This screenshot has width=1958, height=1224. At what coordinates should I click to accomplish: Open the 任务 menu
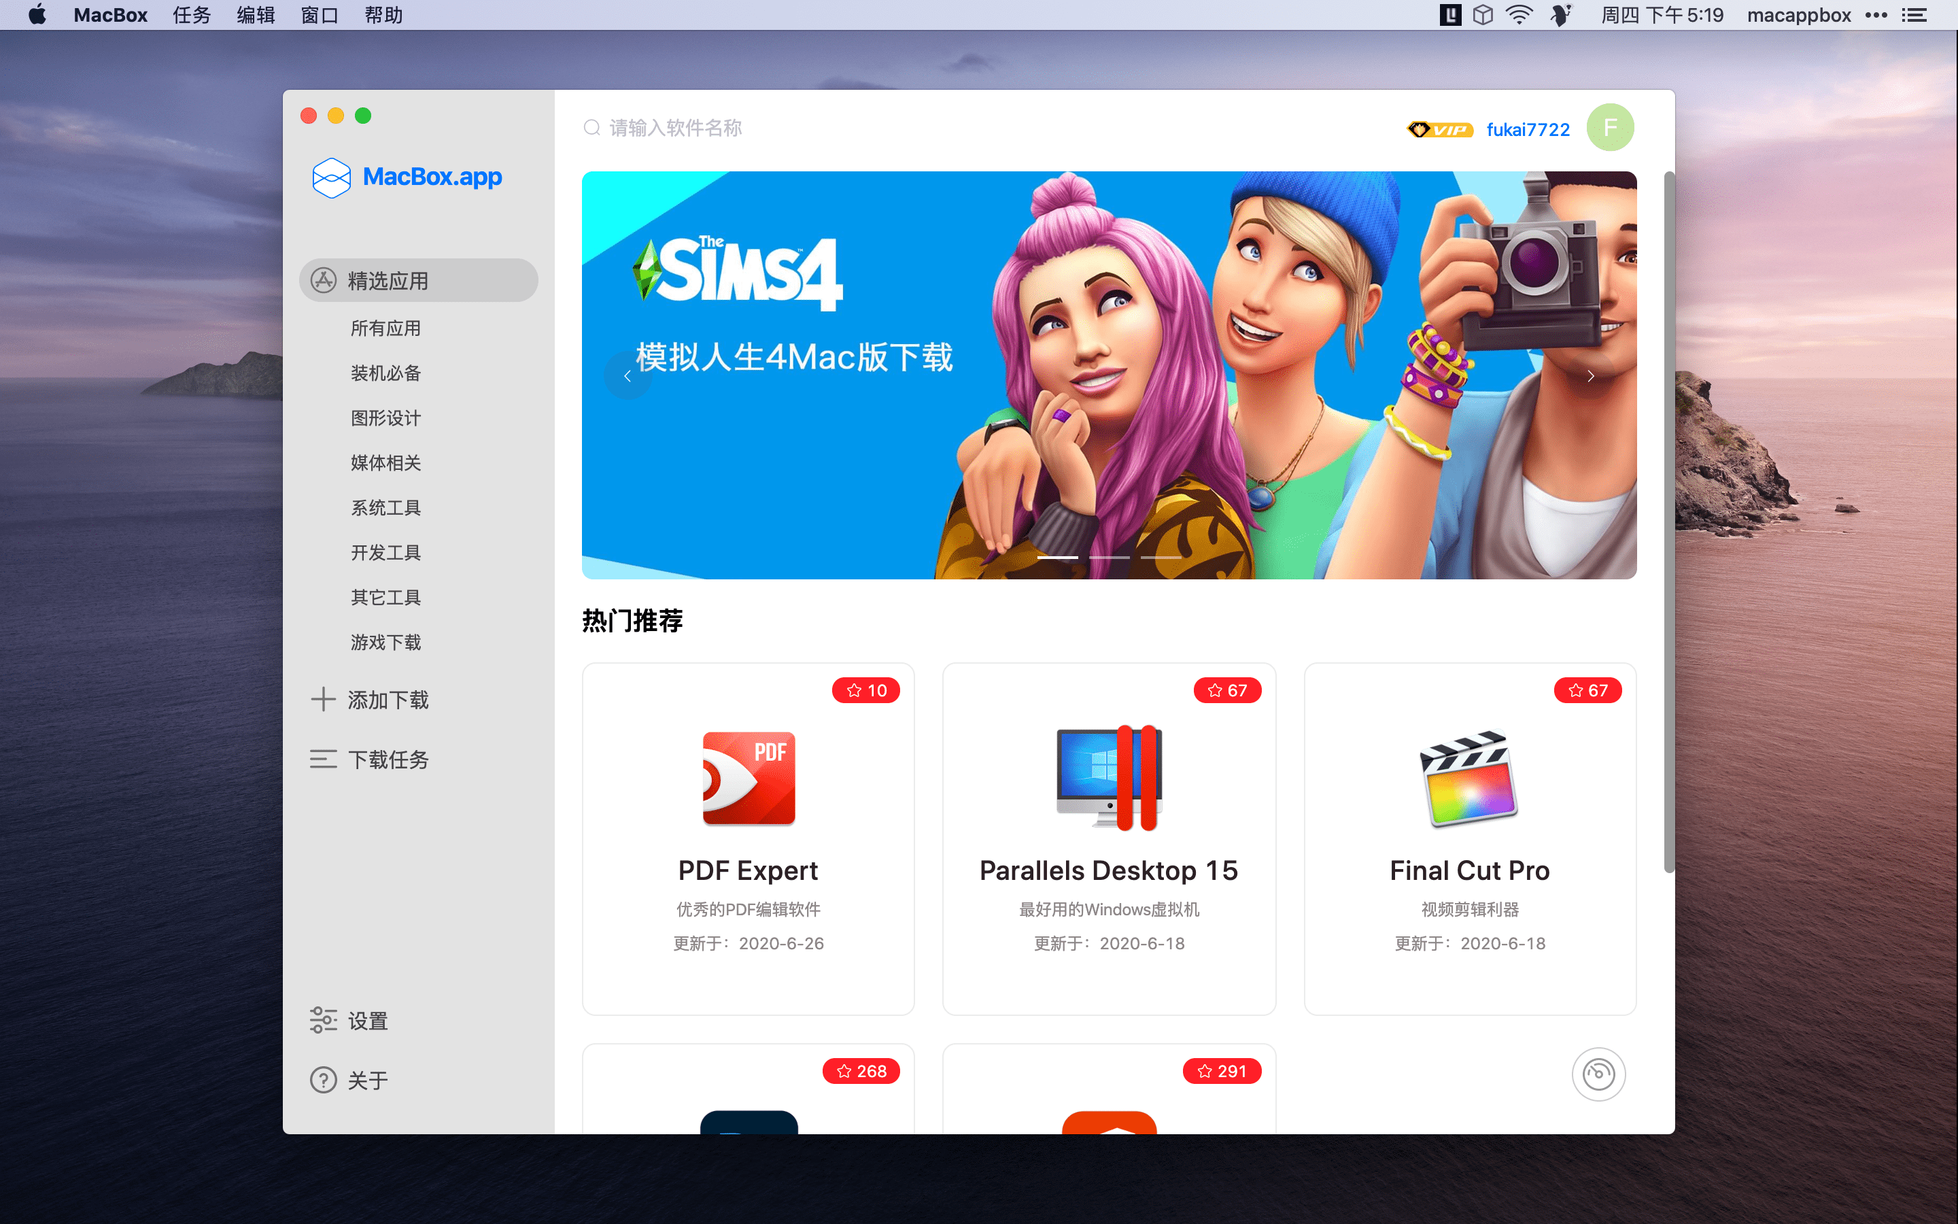(191, 14)
